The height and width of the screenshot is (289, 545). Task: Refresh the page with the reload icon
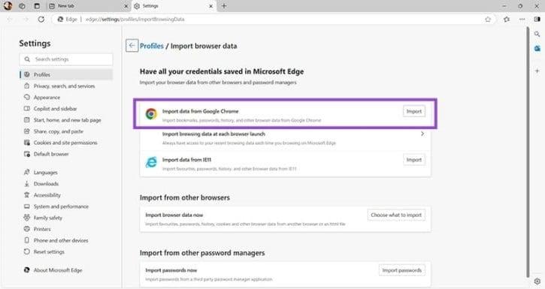(41, 19)
